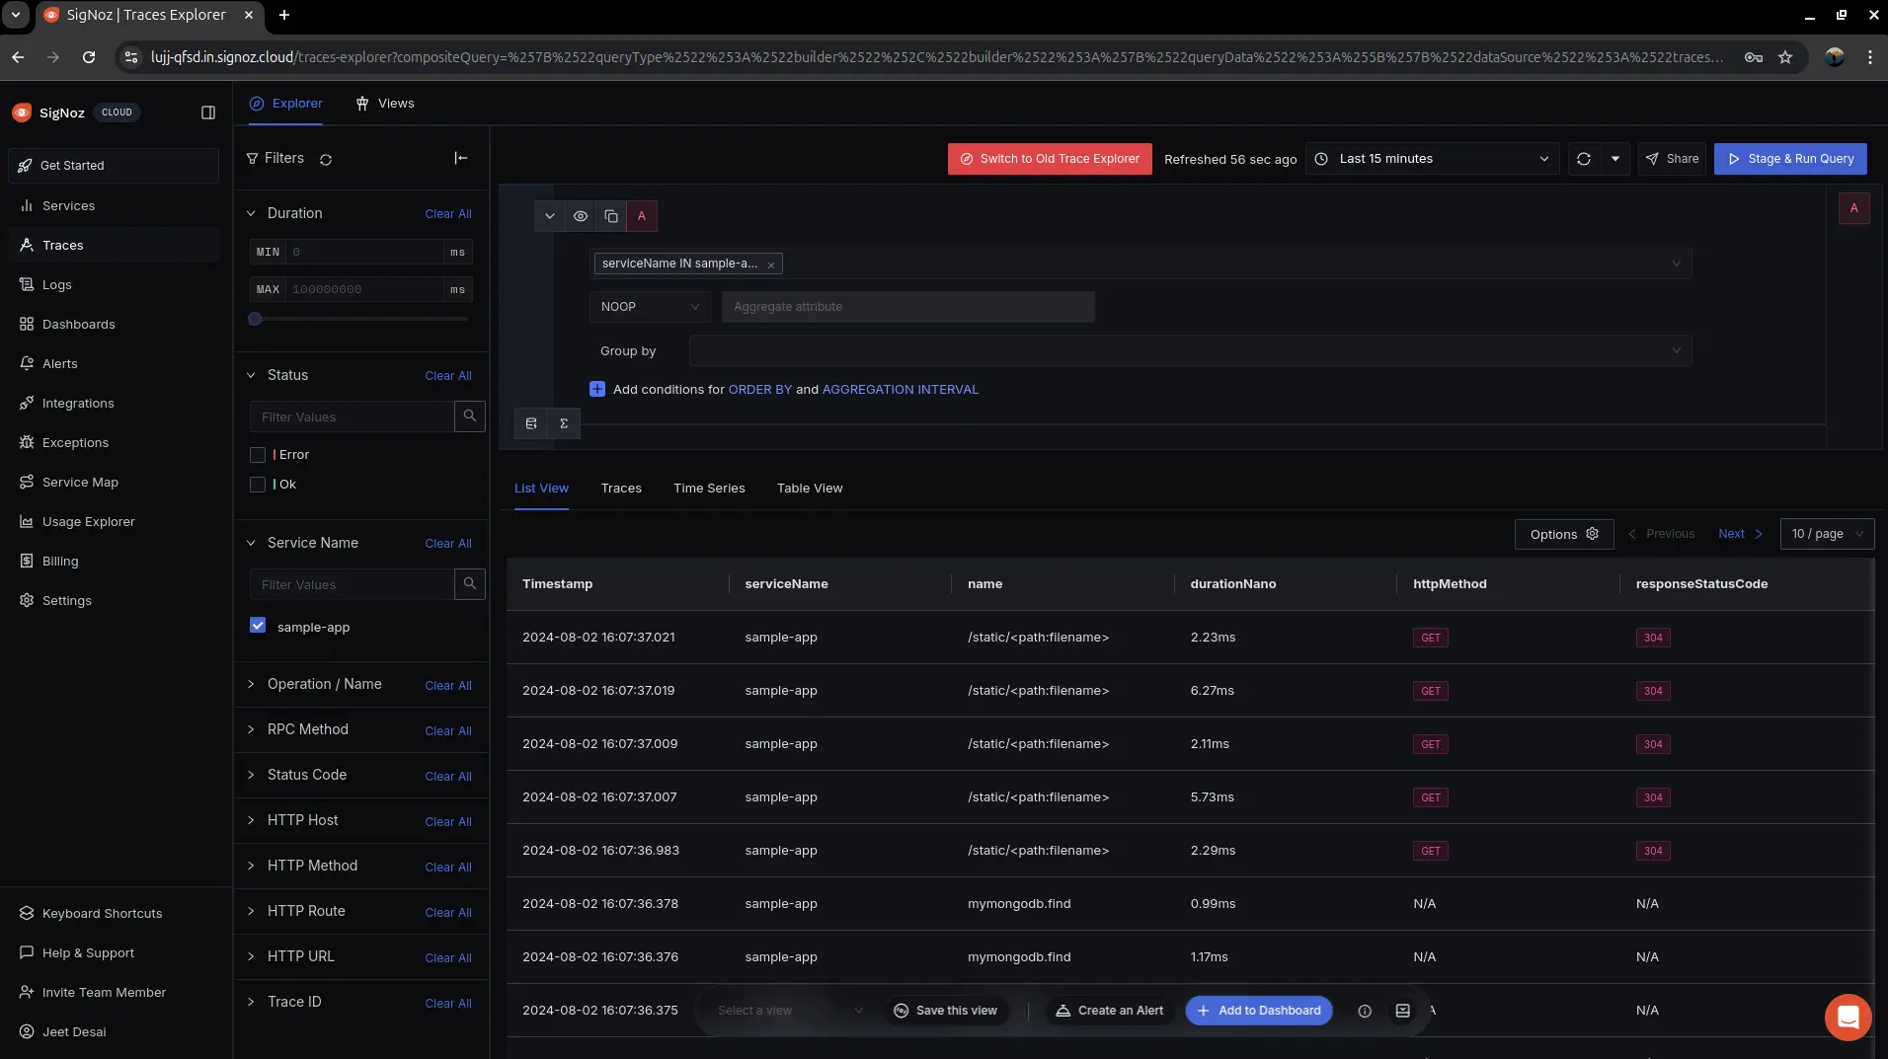
Task: Reset filters with the refresh icon
Action: (326, 159)
